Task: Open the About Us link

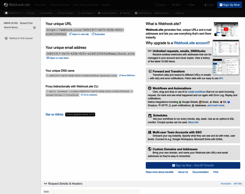Action: pyautogui.click(x=183, y=172)
